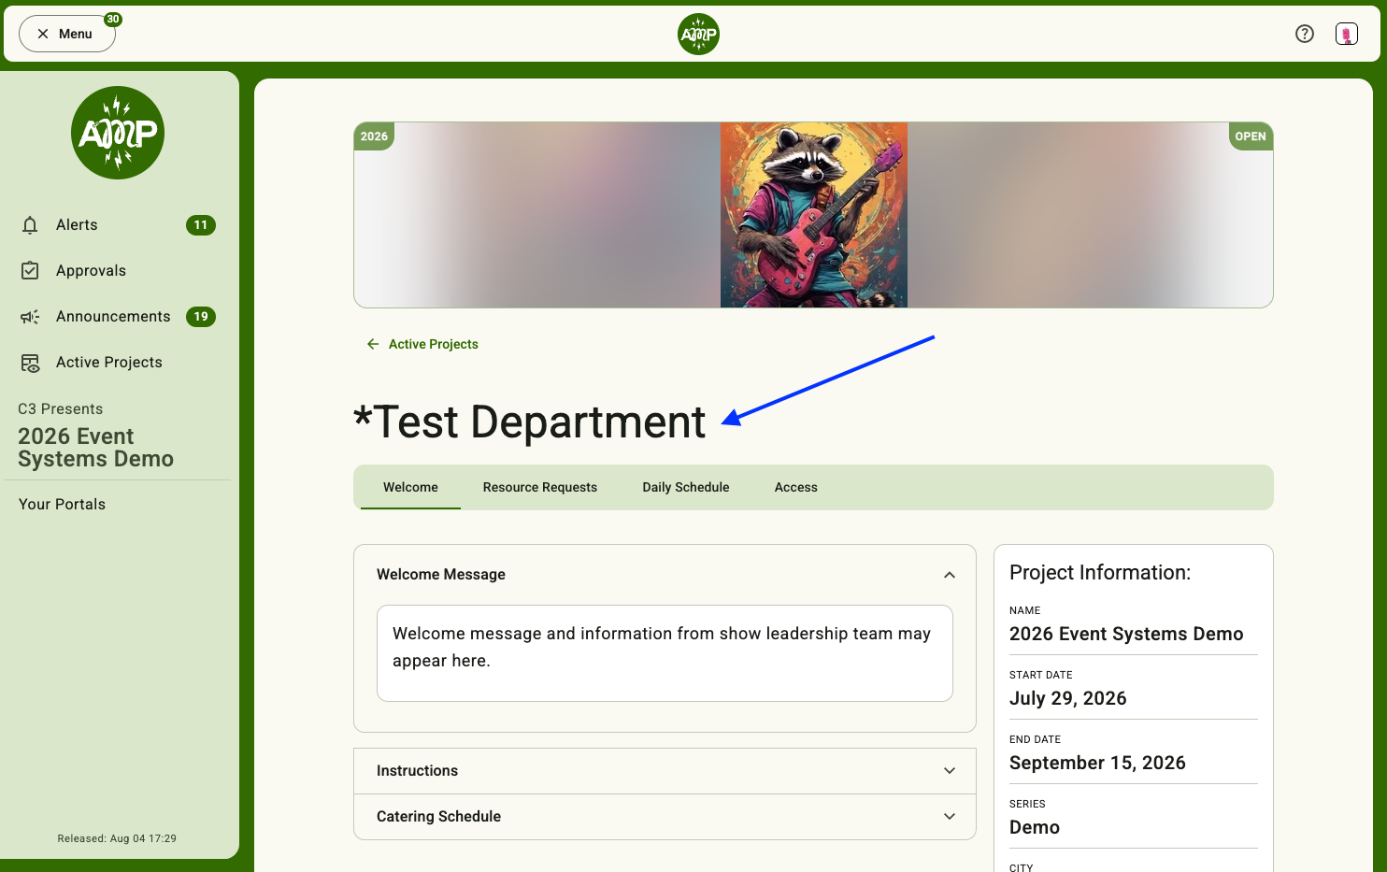Click the Alerts count badge 11
Viewport: 1387px width, 872px height.
point(201,225)
